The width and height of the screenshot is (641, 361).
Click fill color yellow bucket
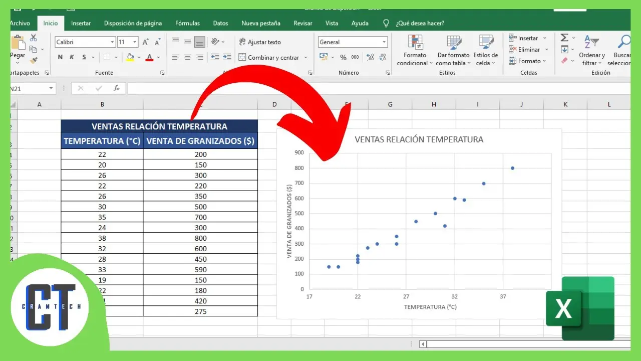[130, 57]
